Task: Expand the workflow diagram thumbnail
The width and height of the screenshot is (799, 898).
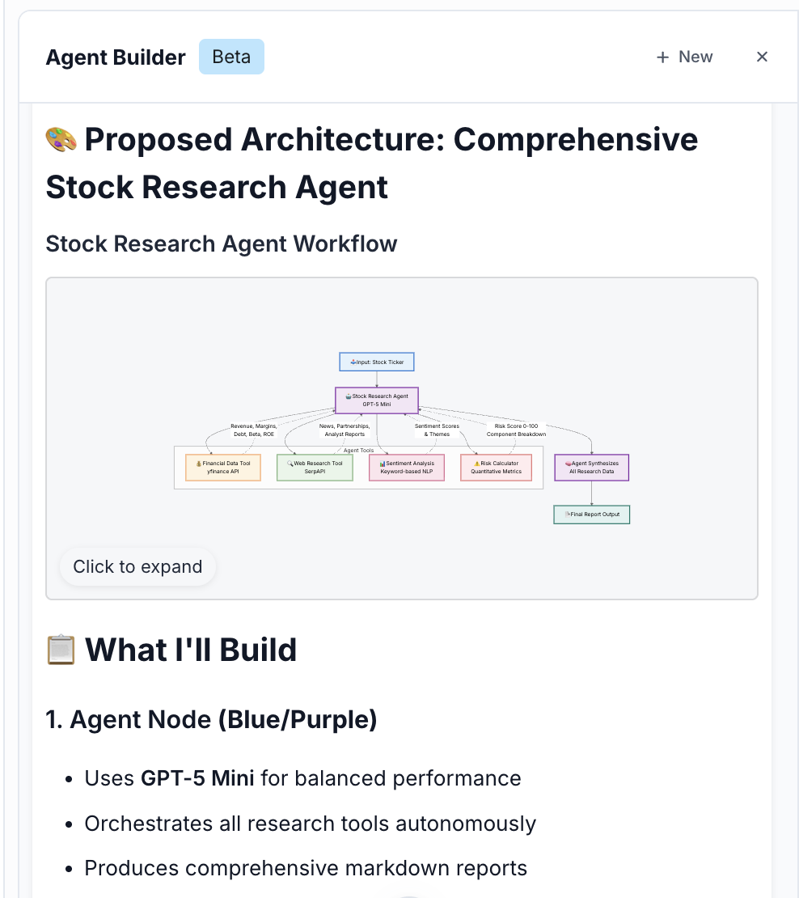Action: [x=137, y=566]
